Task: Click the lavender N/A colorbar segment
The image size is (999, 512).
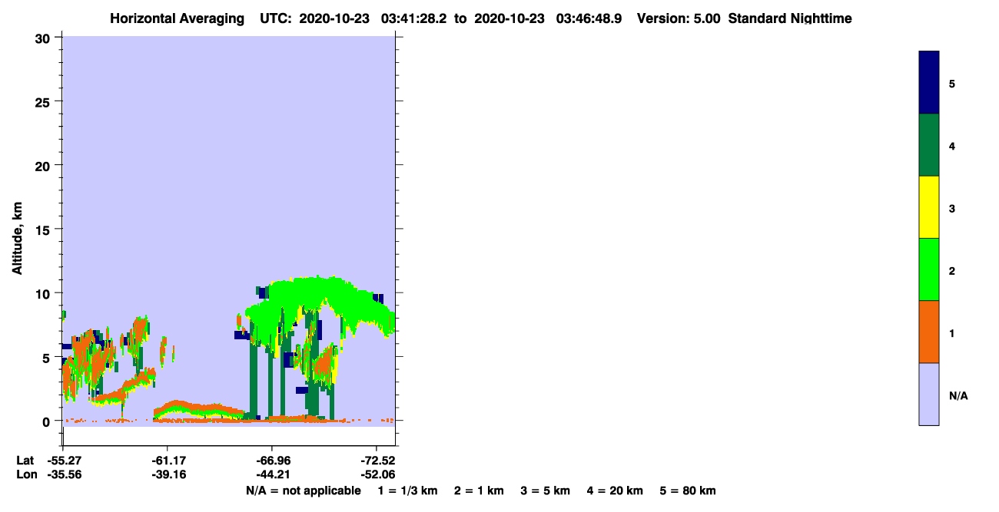Action: click(929, 394)
